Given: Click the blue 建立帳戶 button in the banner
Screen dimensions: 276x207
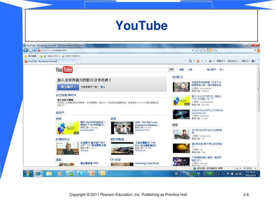Looking at the screenshot, I should (68, 87).
